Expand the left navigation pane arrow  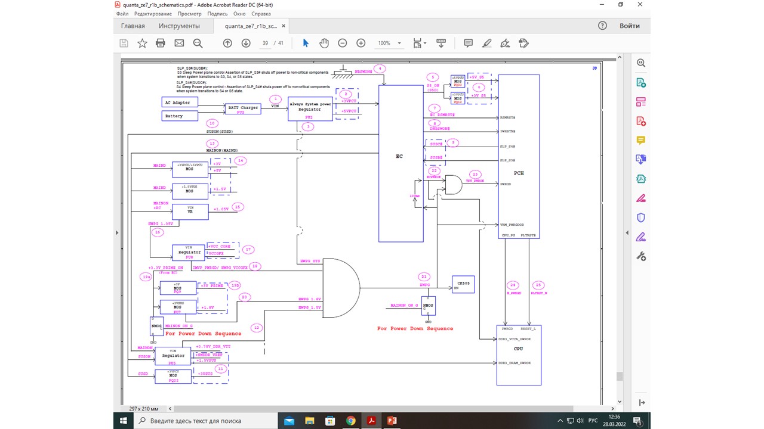(117, 232)
